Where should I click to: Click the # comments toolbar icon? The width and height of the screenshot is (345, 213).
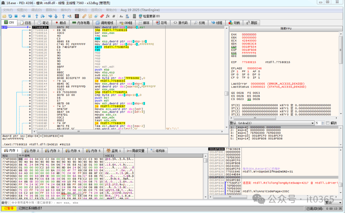point(114,16)
